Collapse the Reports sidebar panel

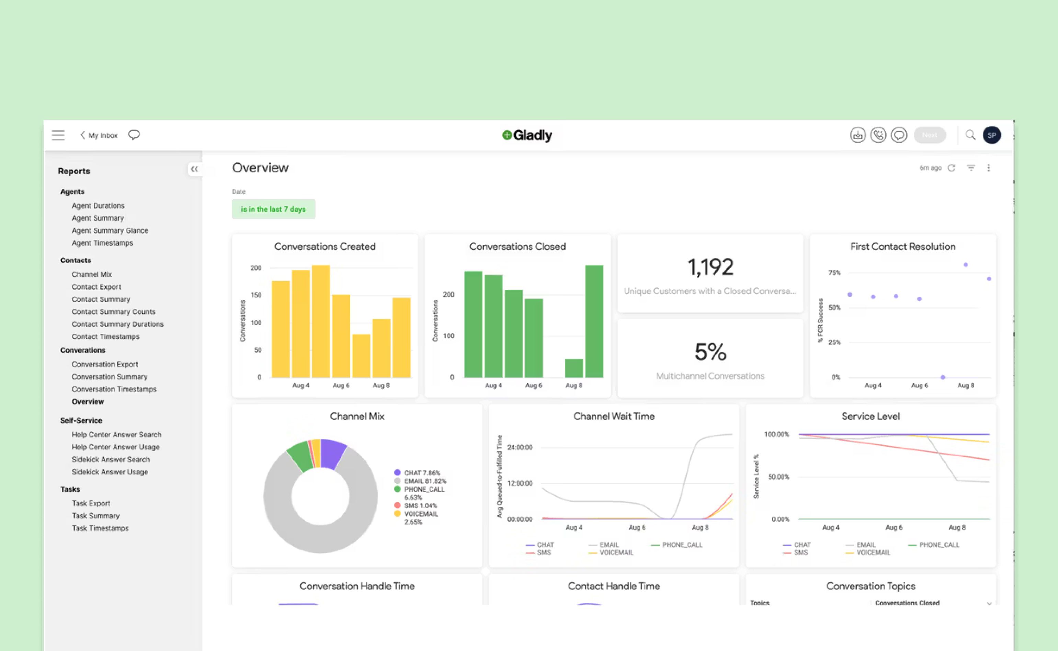pyautogui.click(x=195, y=169)
